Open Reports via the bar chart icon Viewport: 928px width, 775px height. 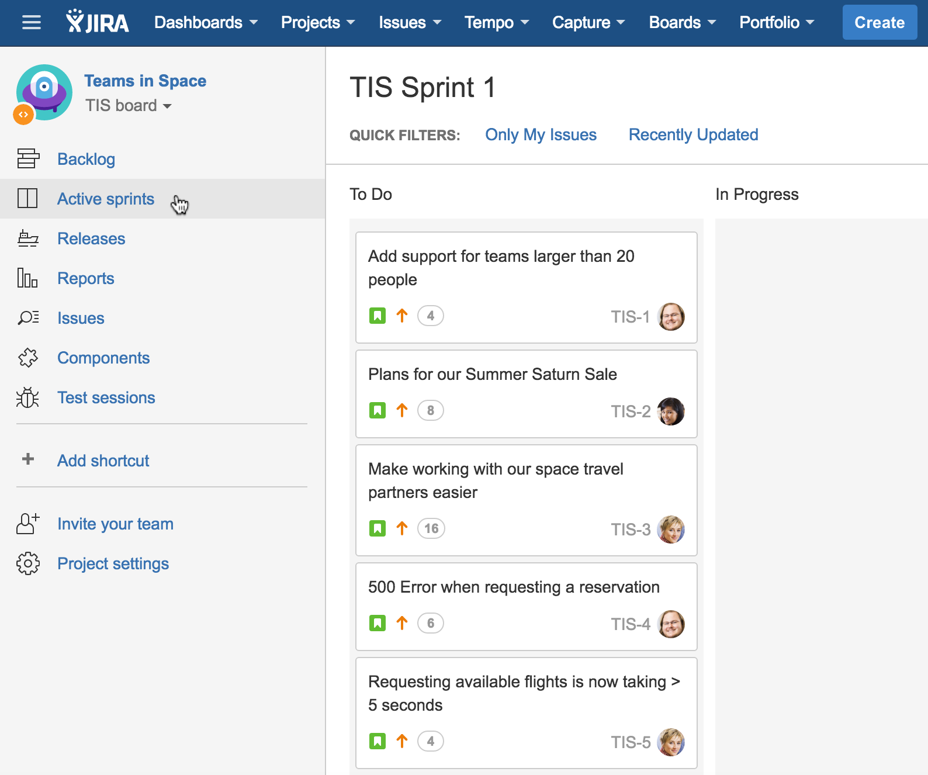[x=27, y=278]
